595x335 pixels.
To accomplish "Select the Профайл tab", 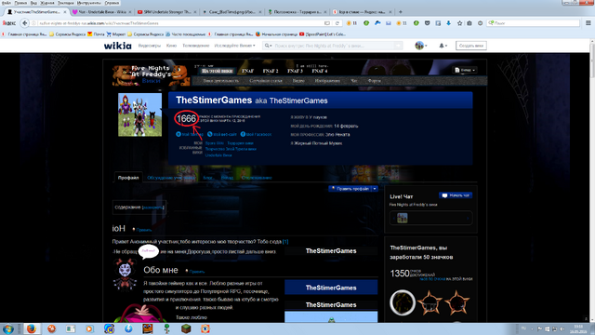I will point(128,178).
